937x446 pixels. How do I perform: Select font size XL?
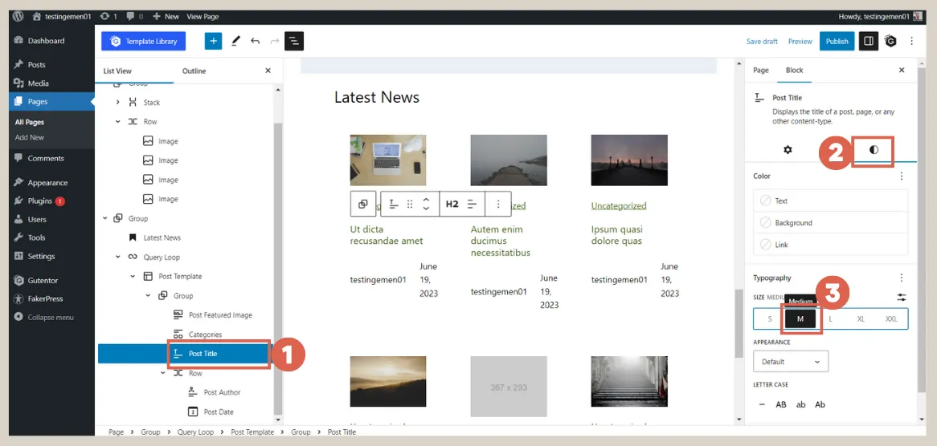coord(861,319)
